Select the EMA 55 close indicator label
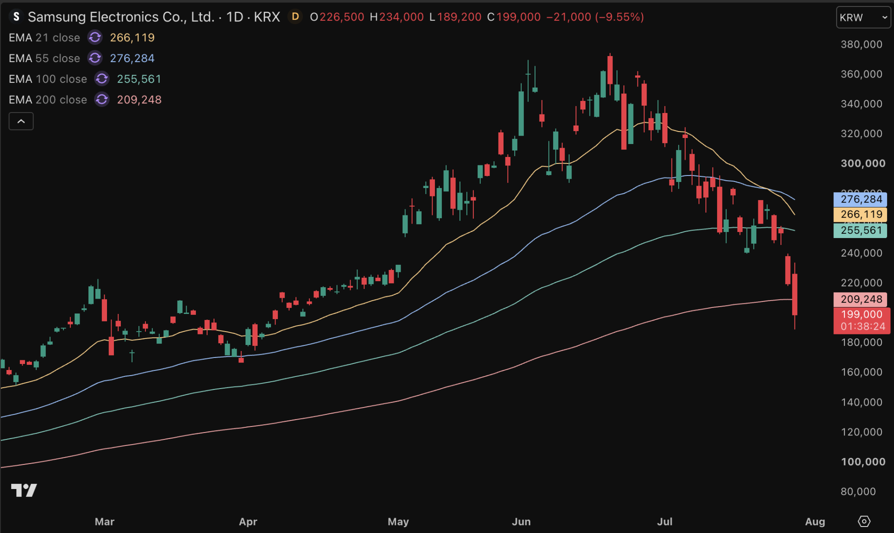The image size is (894, 533). [x=44, y=58]
